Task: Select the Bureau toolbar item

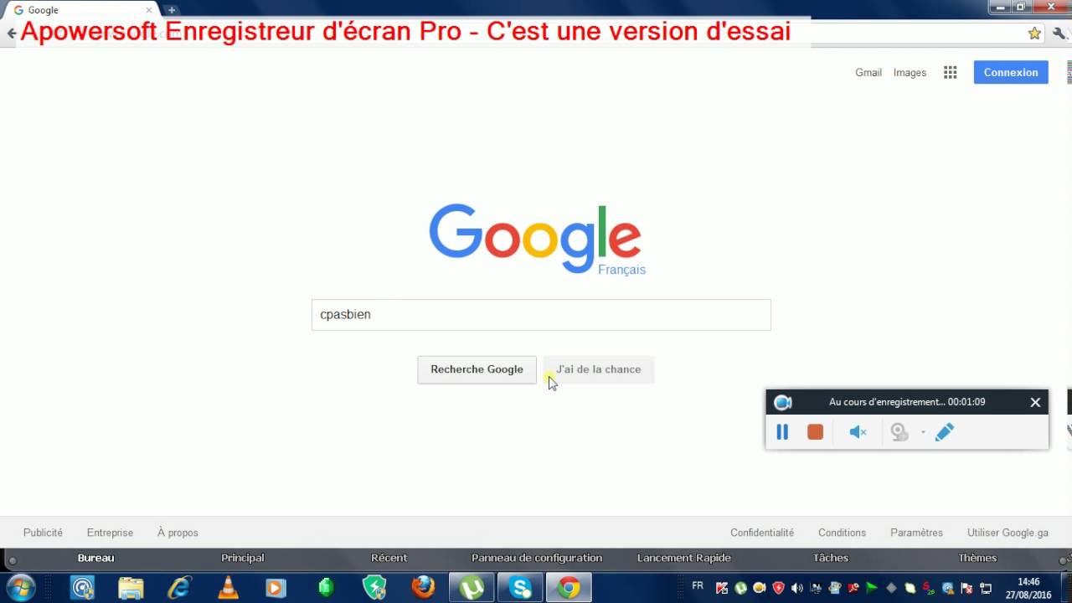Action: (95, 558)
